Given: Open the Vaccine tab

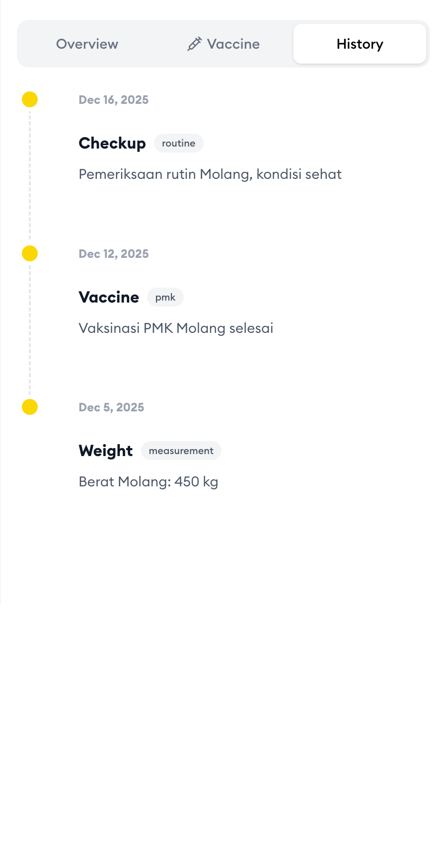Looking at the screenshot, I should pyautogui.click(x=223, y=44).
